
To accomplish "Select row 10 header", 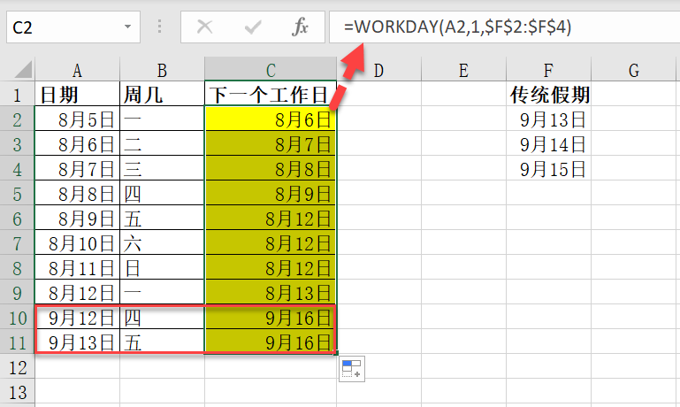I will pyautogui.click(x=17, y=316).
